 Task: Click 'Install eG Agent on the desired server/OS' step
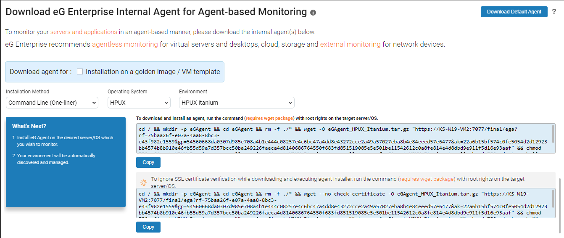click(x=65, y=141)
